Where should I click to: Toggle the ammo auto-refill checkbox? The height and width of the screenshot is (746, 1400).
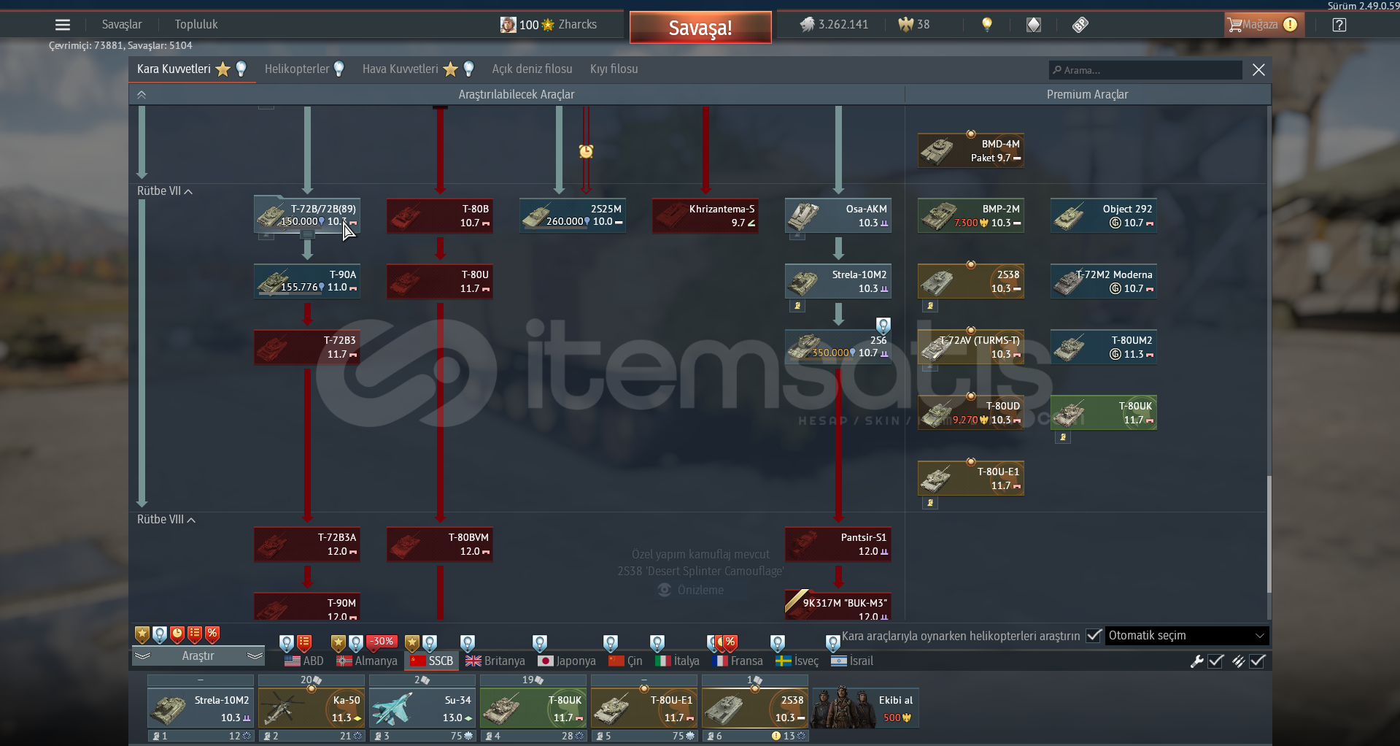click(1257, 661)
